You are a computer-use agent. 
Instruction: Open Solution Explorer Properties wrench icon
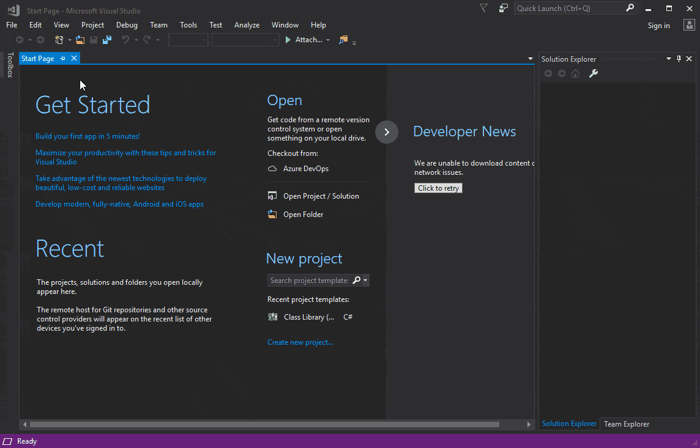(x=594, y=73)
